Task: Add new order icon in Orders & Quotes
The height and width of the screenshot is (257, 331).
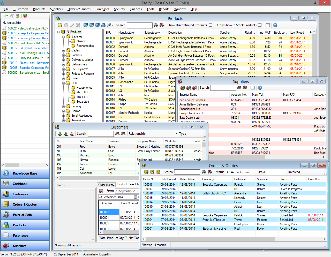Action: click(146, 172)
